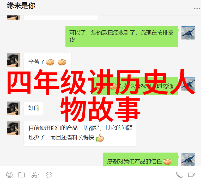This screenshot has height=185, width=201.
Task: Click the horse avatar beside 辛苦了
Action: pyautogui.click(x=14, y=60)
